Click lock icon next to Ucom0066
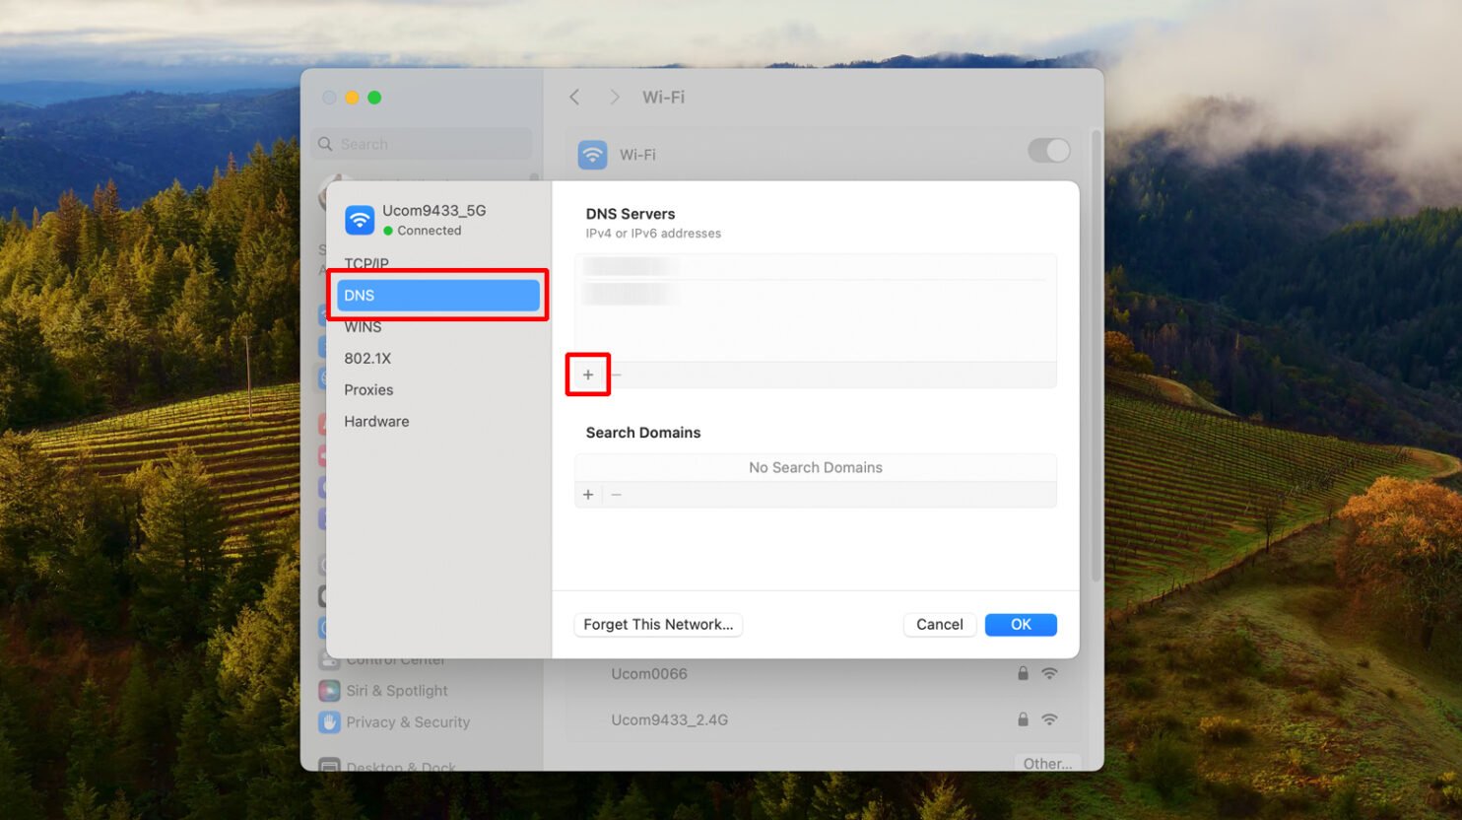This screenshot has width=1462, height=820. tap(1023, 673)
